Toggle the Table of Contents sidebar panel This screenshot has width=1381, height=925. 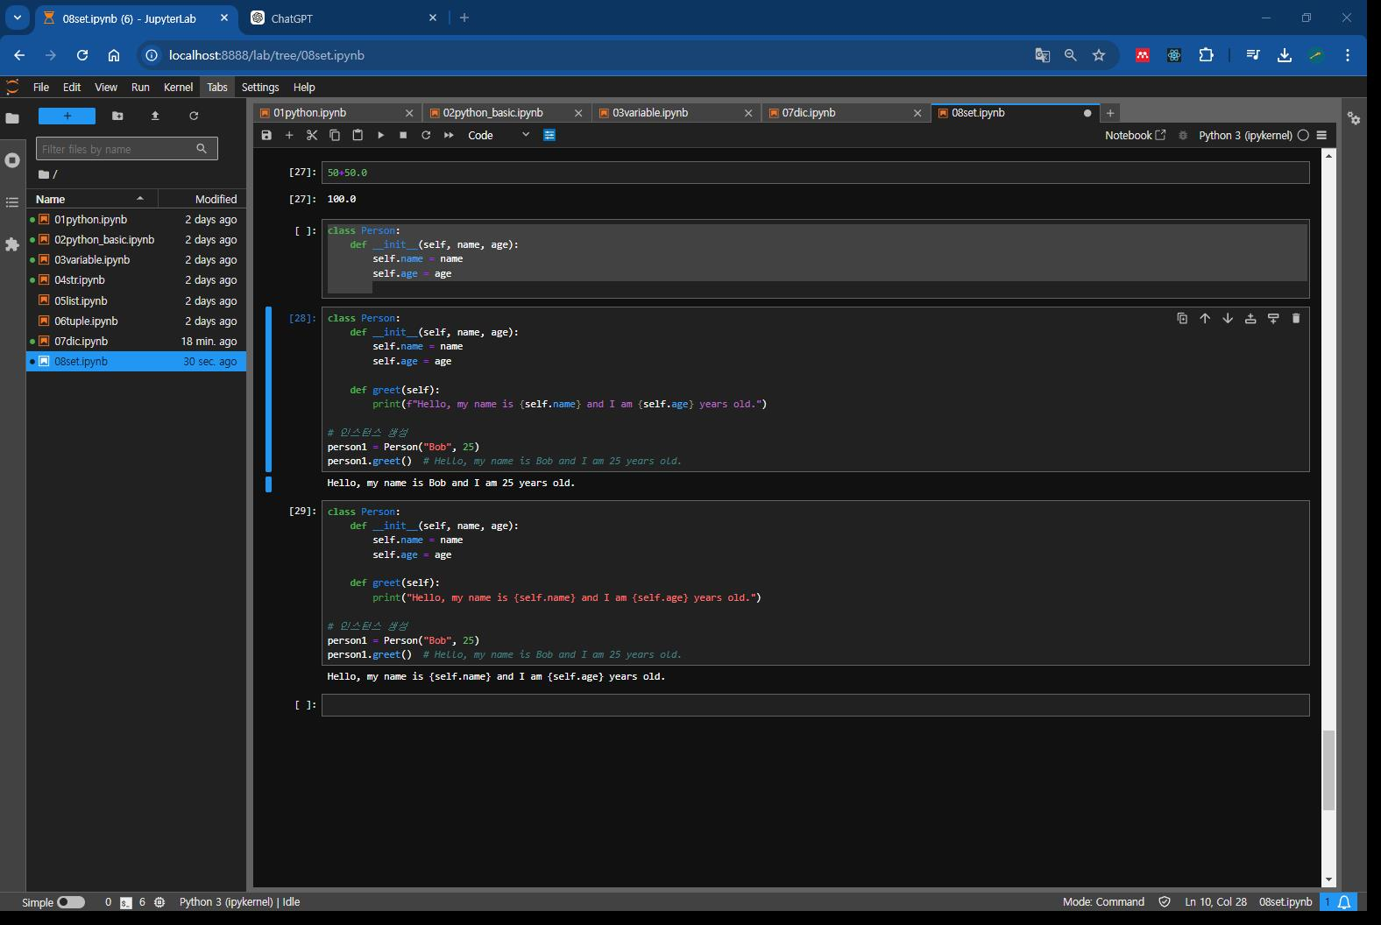pyautogui.click(x=12, y=202)
